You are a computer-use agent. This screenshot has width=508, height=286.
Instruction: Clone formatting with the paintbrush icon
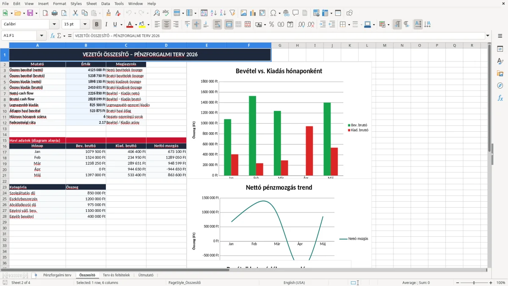coord(108,13)
